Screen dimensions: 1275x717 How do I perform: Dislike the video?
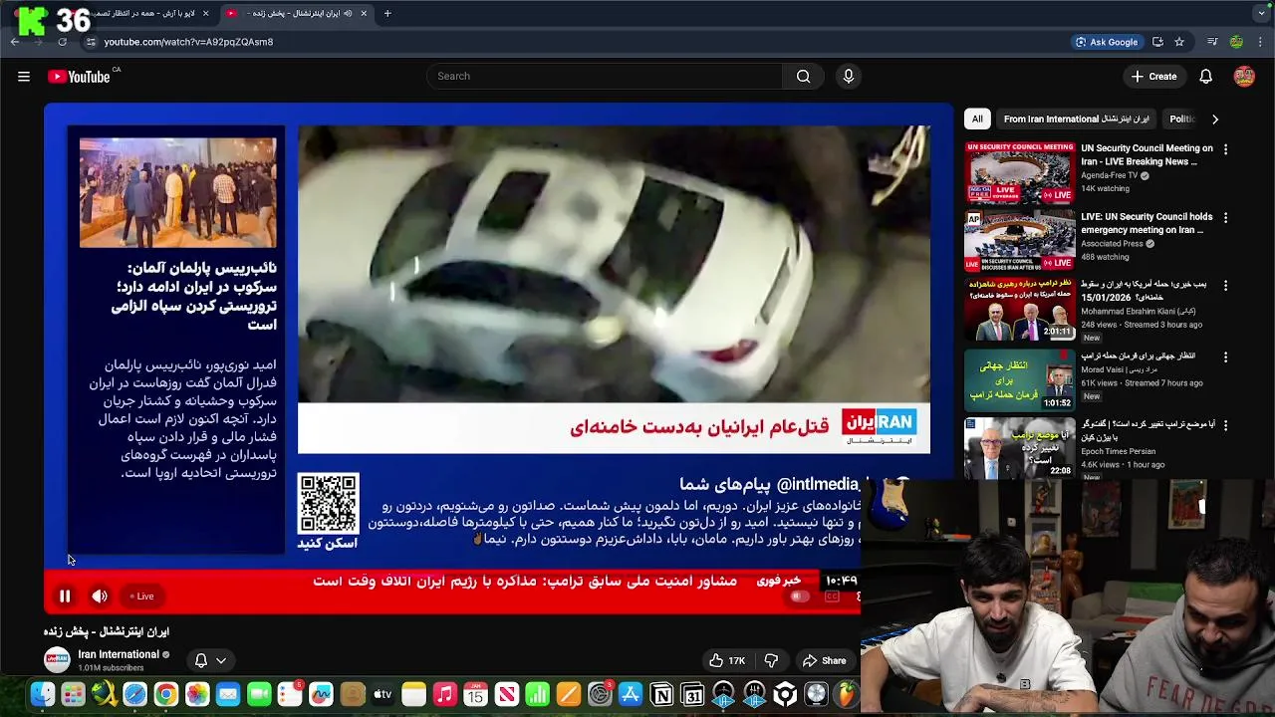click(771, 660)
